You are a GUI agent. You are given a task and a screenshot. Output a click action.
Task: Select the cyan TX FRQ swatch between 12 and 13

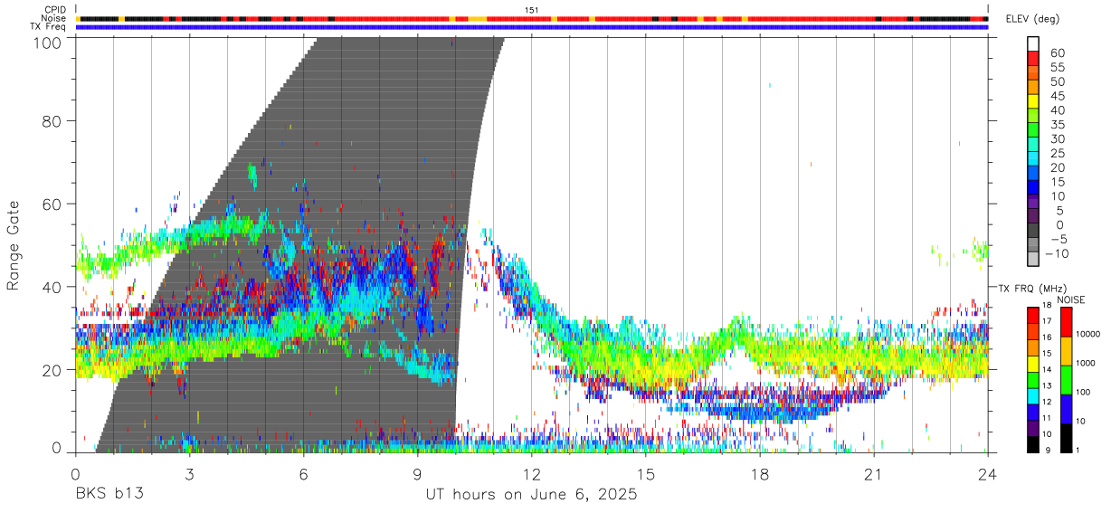click(x=1032, y=394)
